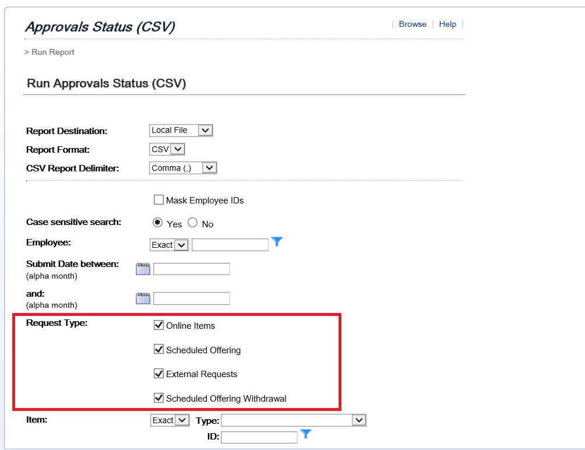
Task: Open the 'and' date calendar picker
Action: (x=143, y=298)
